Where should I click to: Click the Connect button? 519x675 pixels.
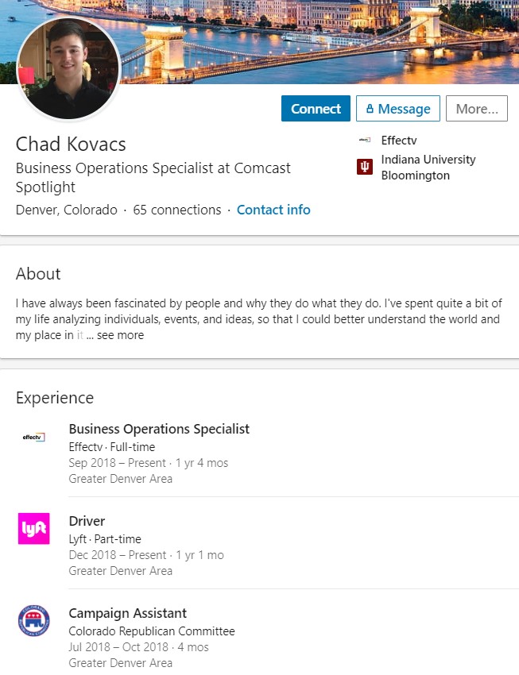[x=316, y=109]
